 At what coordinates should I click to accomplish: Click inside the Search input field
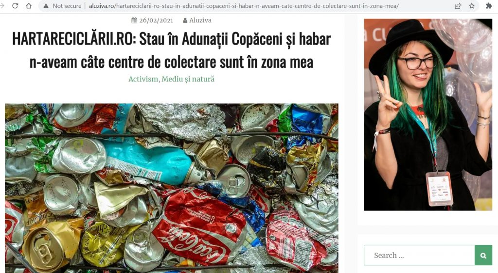click(x=419, y=255)
